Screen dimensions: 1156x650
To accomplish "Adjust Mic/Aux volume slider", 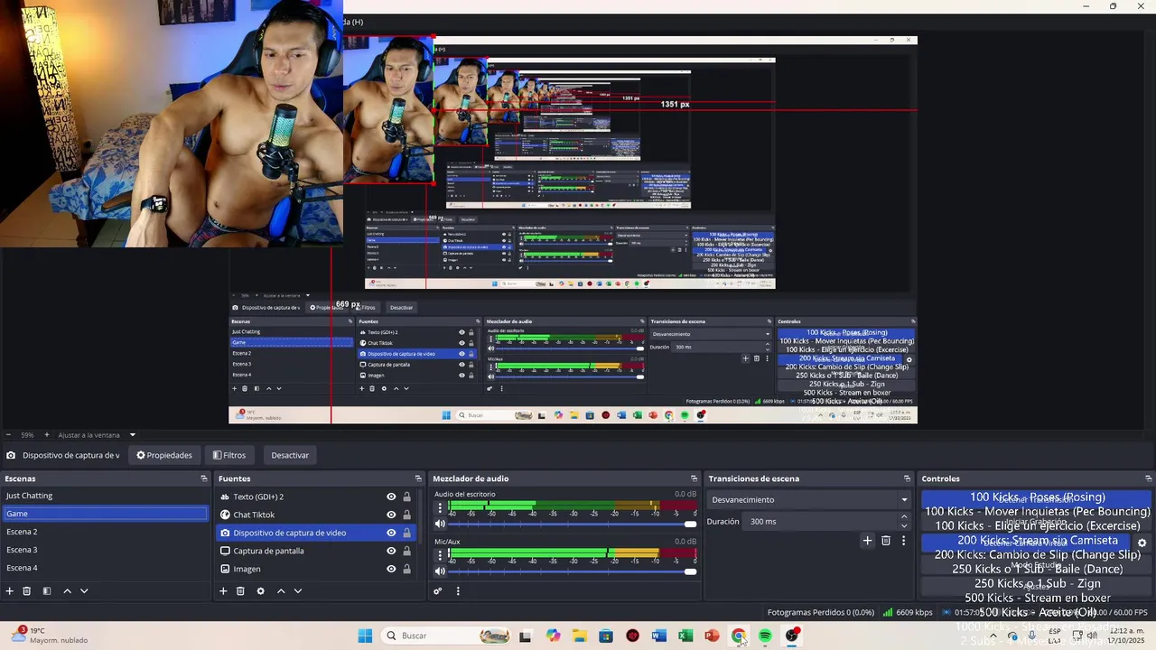I will click(573, 571).
